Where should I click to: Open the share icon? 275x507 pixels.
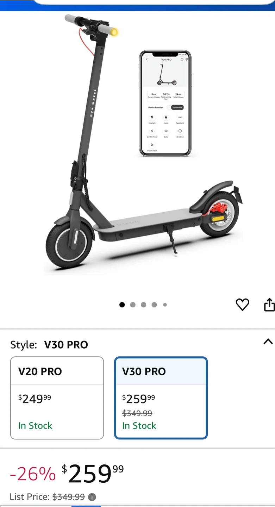pyautogui.click(x=269, y=305)
